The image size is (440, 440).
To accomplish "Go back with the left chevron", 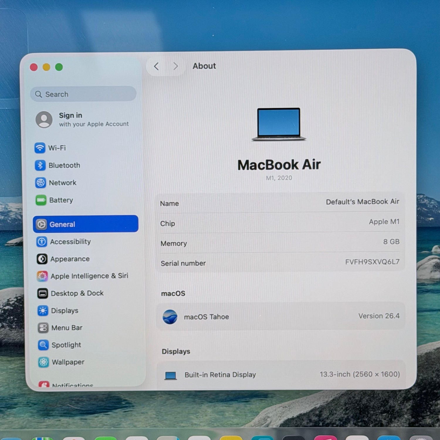I will (x=156, y=66).
